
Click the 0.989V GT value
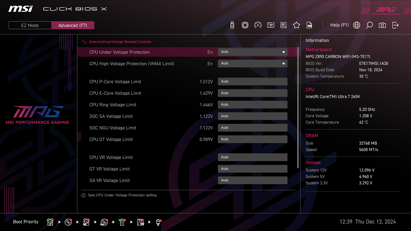206,139
